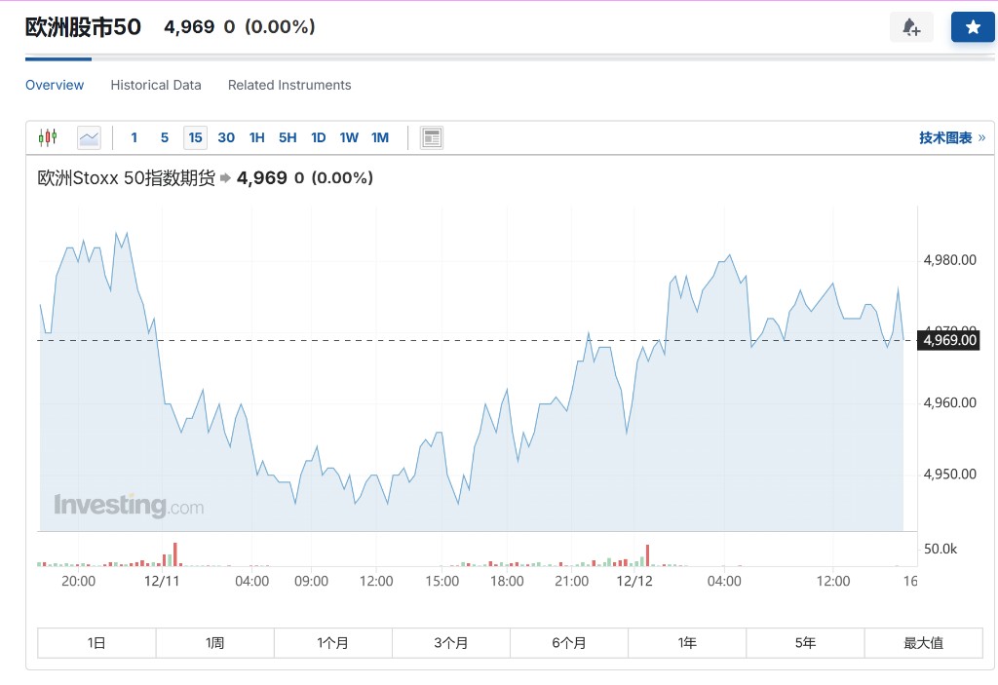Set chart range to 最大值

click(x=923, y=643)
